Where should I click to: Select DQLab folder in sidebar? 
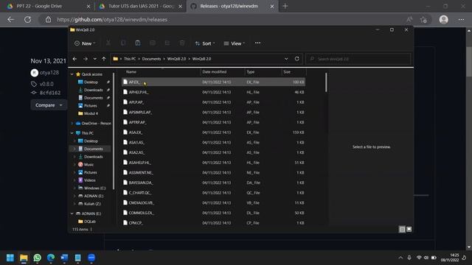(x=90, y=222)
